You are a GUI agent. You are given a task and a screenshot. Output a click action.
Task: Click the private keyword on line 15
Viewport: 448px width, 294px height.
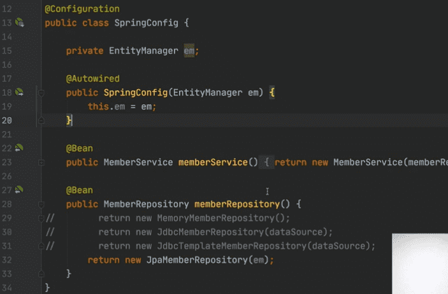85,50
